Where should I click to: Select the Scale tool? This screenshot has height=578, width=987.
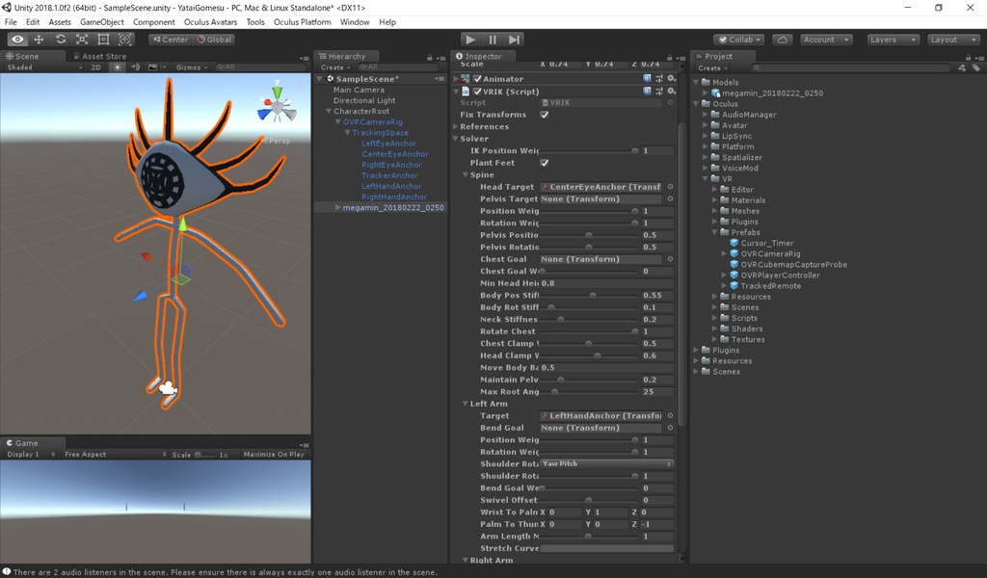(82, 39)
